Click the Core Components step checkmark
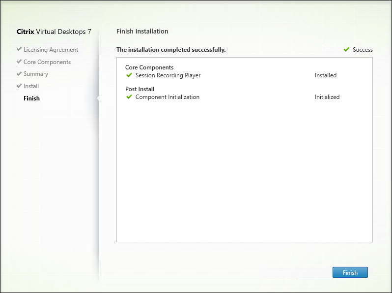The image size is (392, 293). [19, 62]
